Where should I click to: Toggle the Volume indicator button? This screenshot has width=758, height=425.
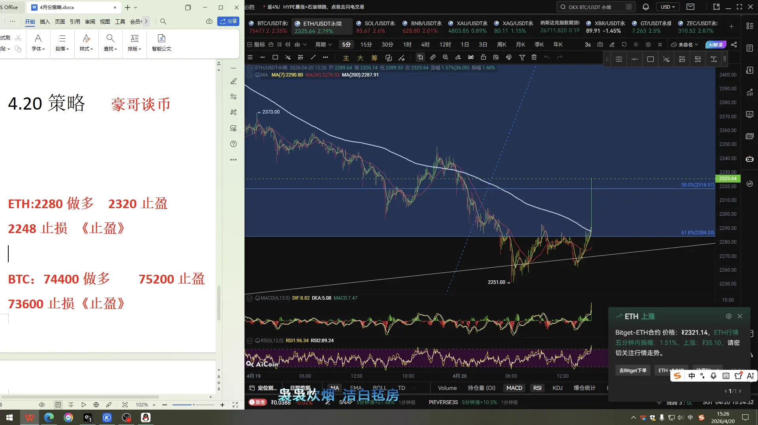(x=447, y=388)
